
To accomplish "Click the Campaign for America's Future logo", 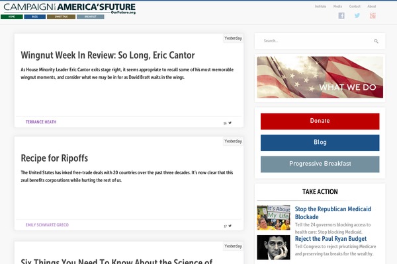I will [x=69, y=8].
